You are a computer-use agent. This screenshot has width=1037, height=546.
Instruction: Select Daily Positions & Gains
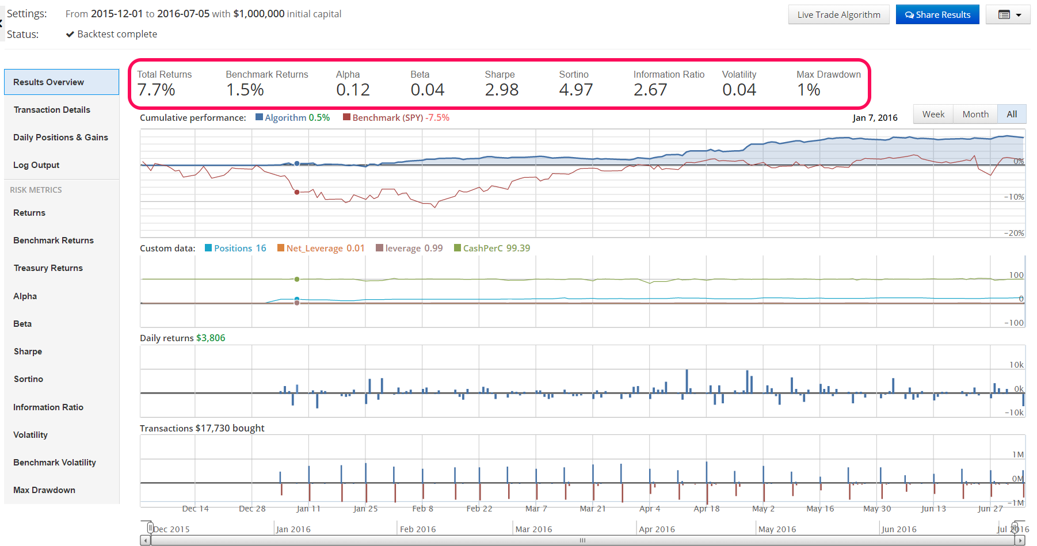point(60,137)
